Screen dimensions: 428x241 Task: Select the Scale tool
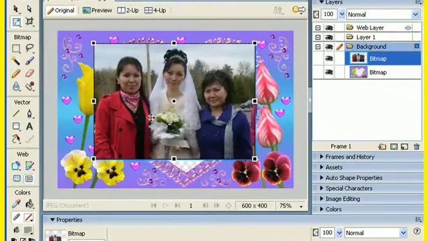[x=16, y=22]
